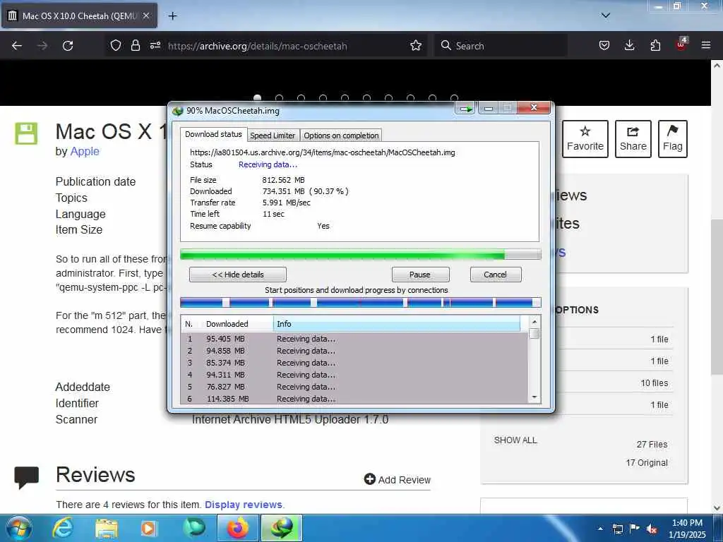Select the Download status tab
Viewport: 723px width, 542px height.
coord(213,134)
